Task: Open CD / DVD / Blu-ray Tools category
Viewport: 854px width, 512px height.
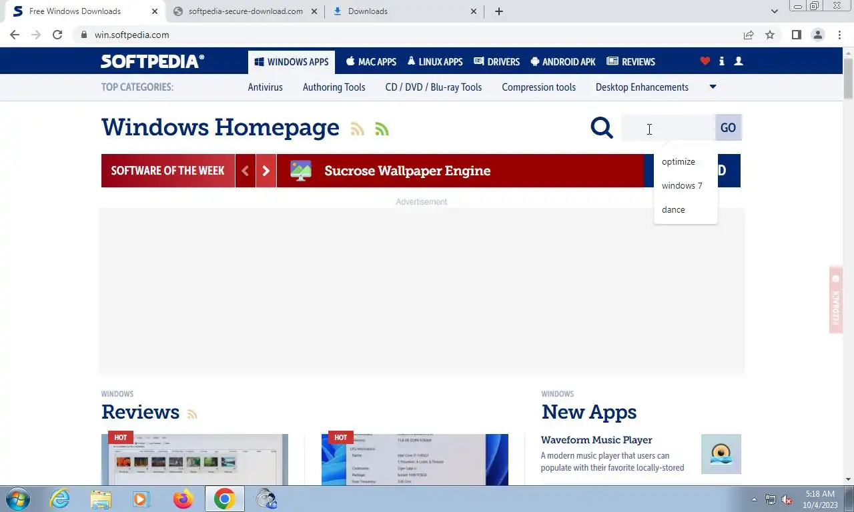Action: [x=434, y=87]
